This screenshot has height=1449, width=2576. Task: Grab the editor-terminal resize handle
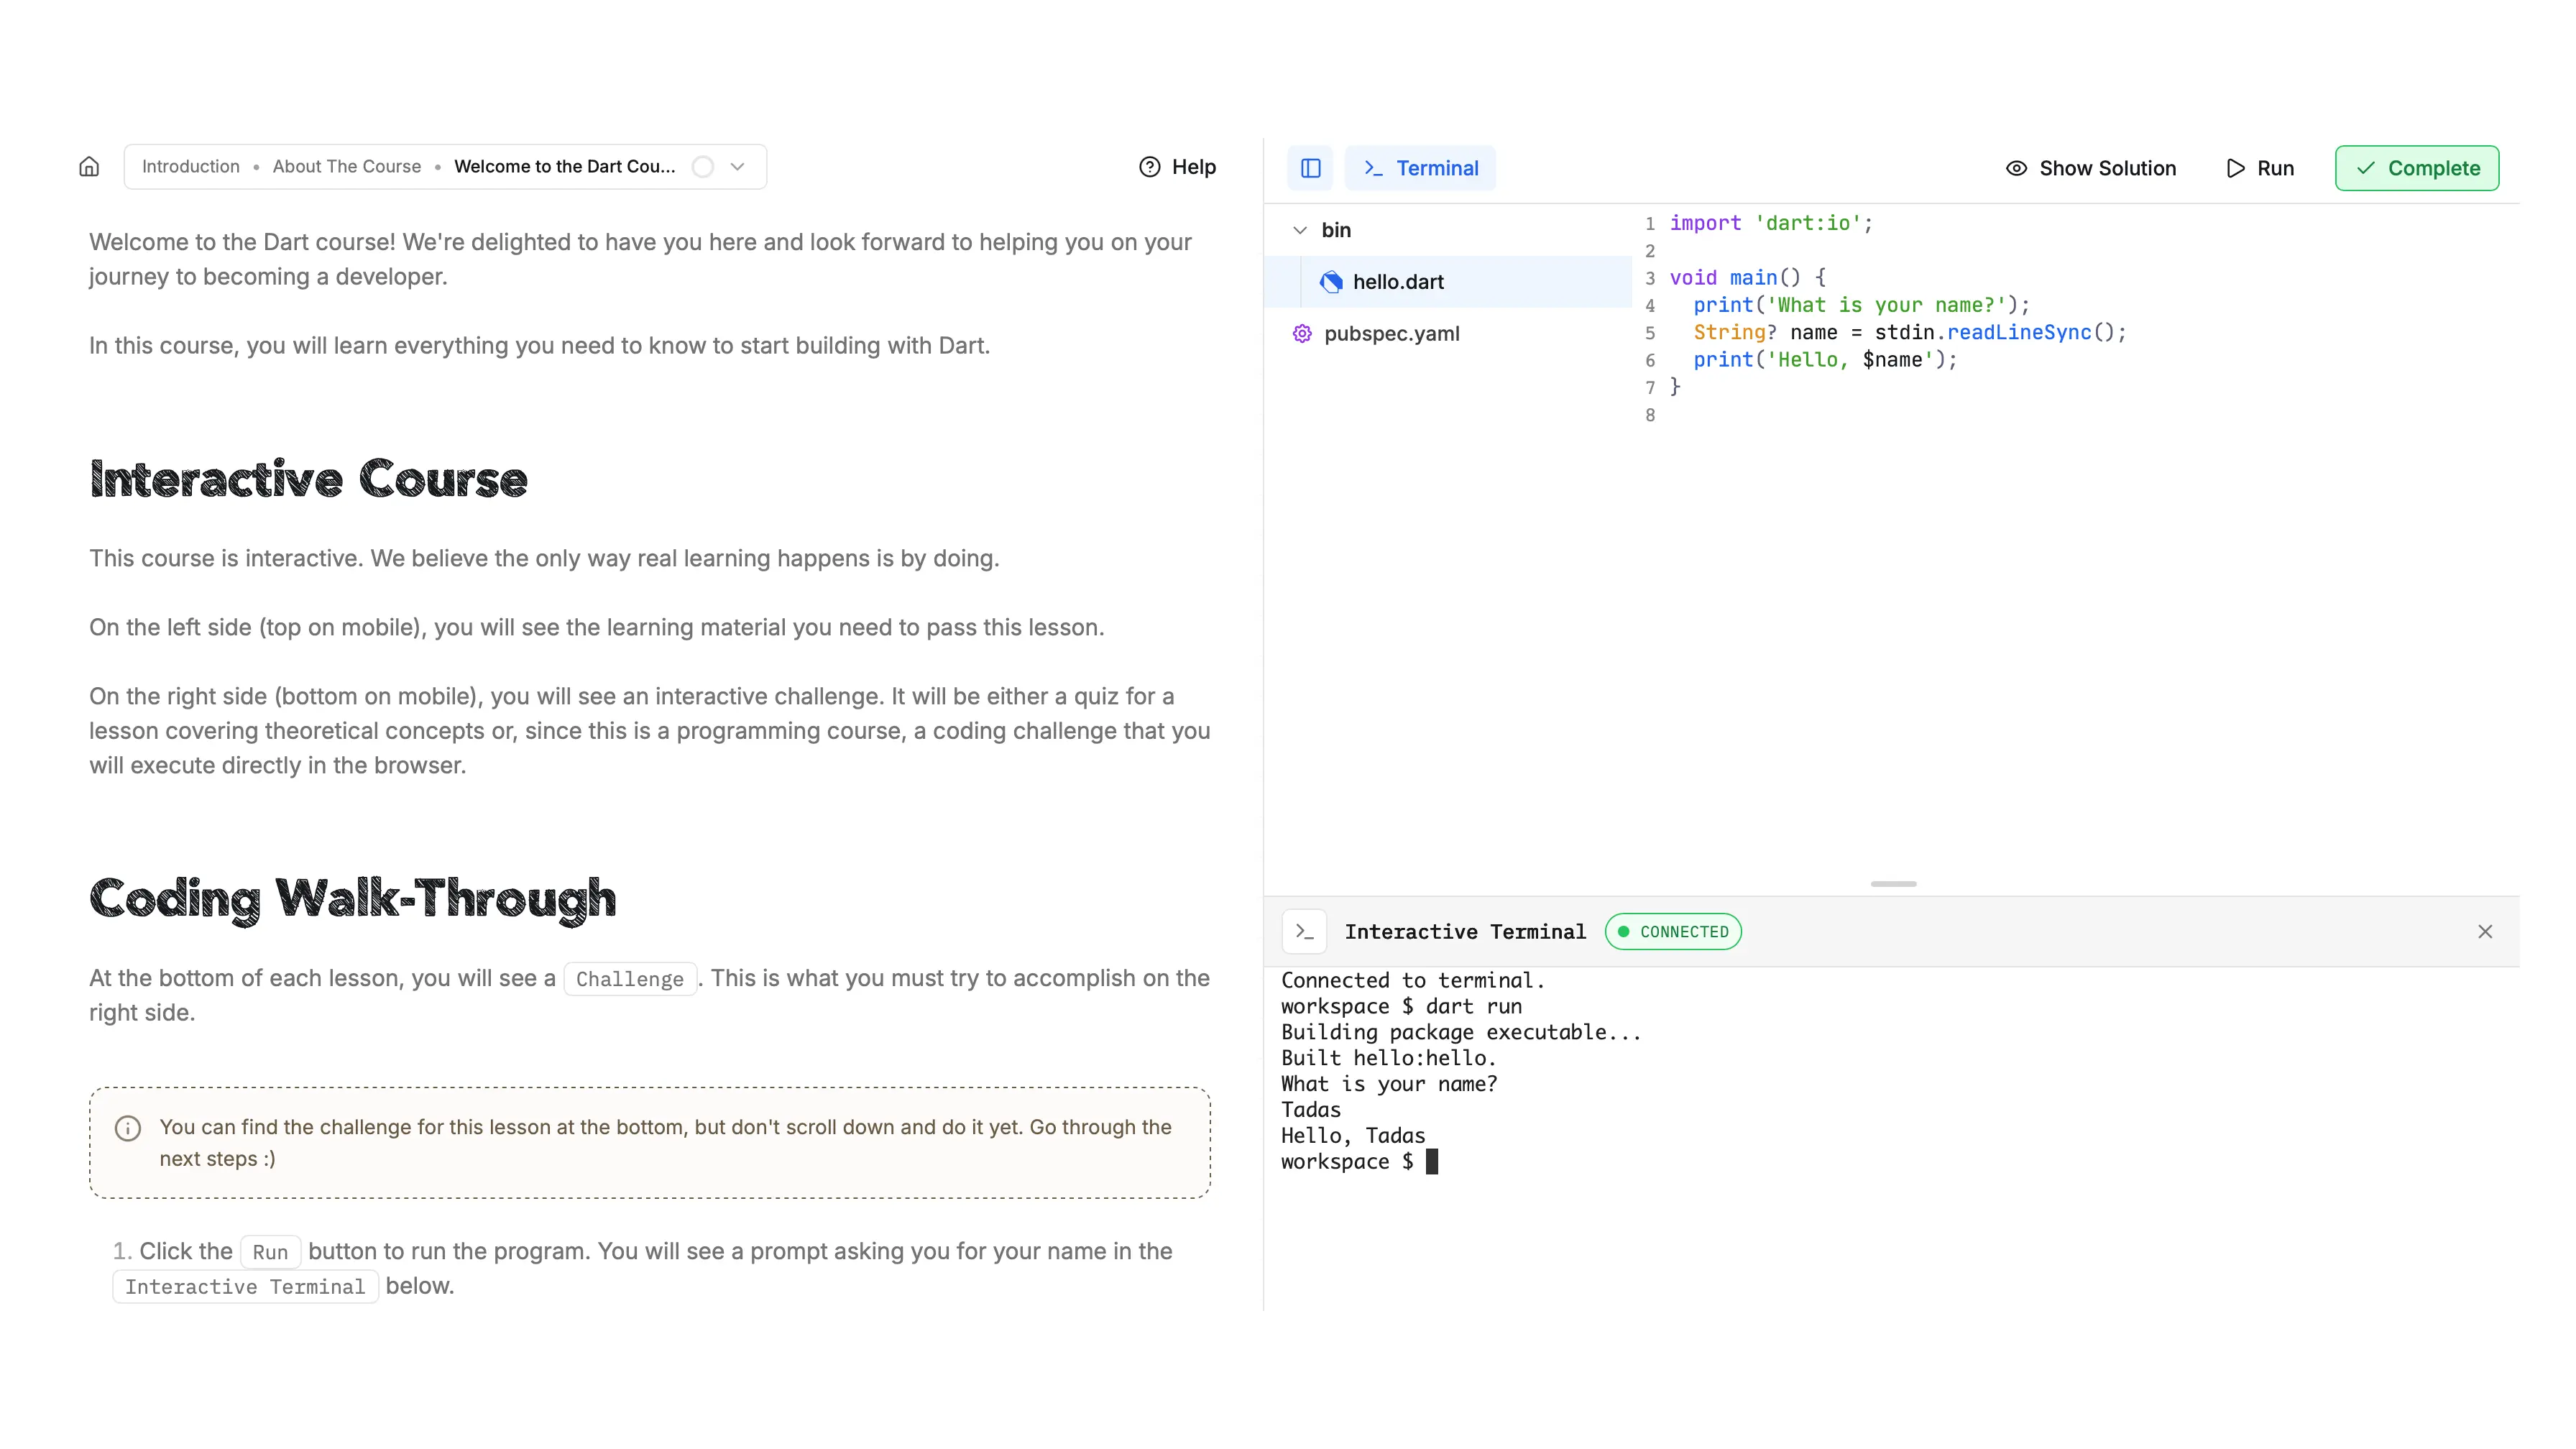(x=1893, y=884)
